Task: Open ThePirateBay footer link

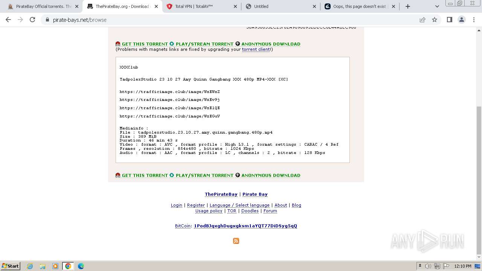Action: point(221,194)
